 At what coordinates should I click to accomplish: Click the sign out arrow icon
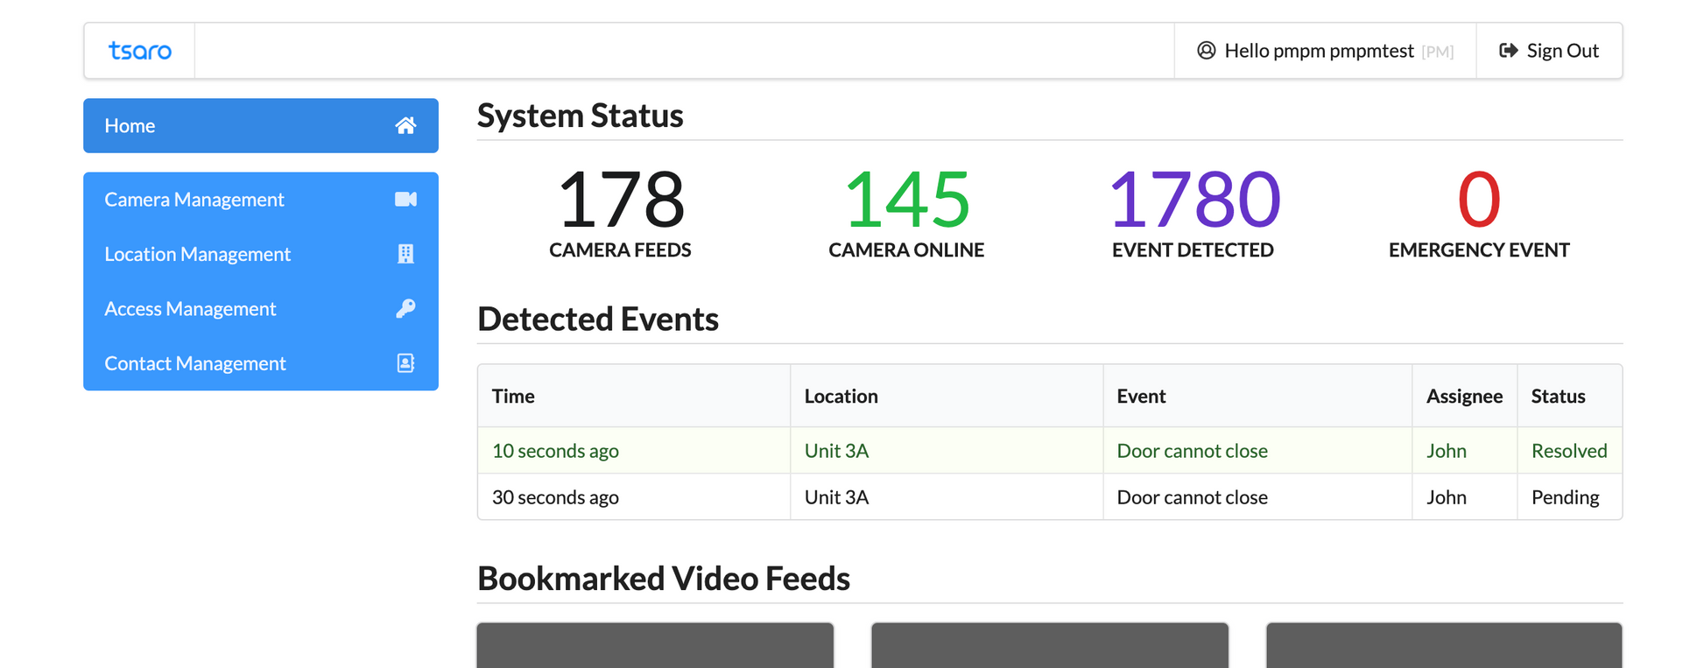point(1508,51)
